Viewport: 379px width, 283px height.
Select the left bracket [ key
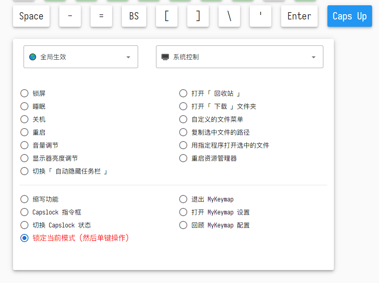(x=167, y=16)
